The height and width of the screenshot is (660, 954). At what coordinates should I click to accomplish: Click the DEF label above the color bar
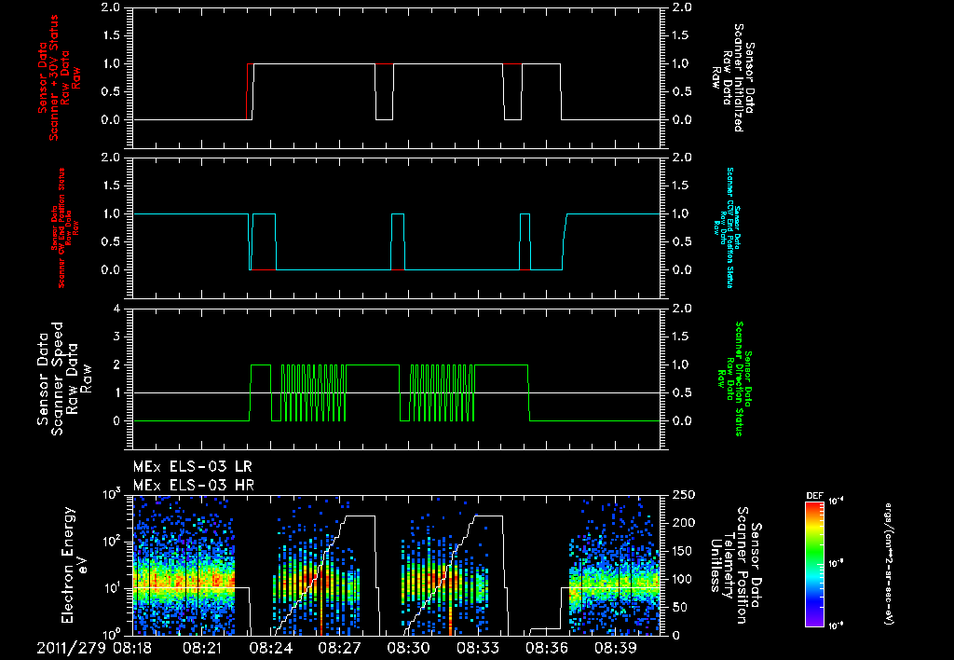click(x=814, y=496)
